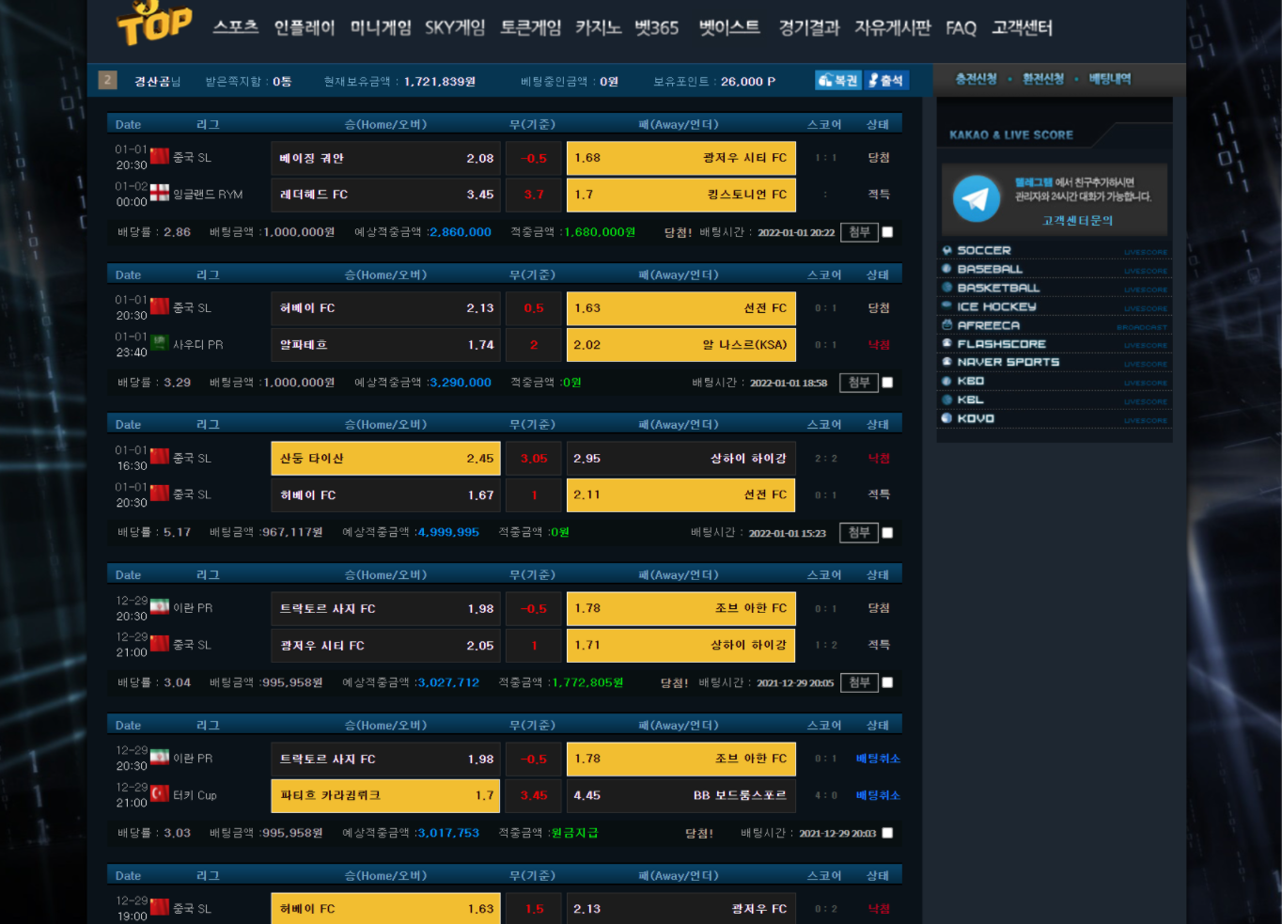
Task: Click the level 2 member badge
Action: coord(107,81)
